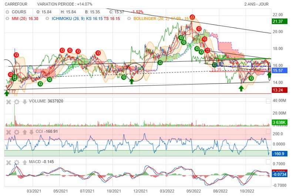Click the KS 16.15 value
Viewport: 293px width, 196px height.
(94, 18)
